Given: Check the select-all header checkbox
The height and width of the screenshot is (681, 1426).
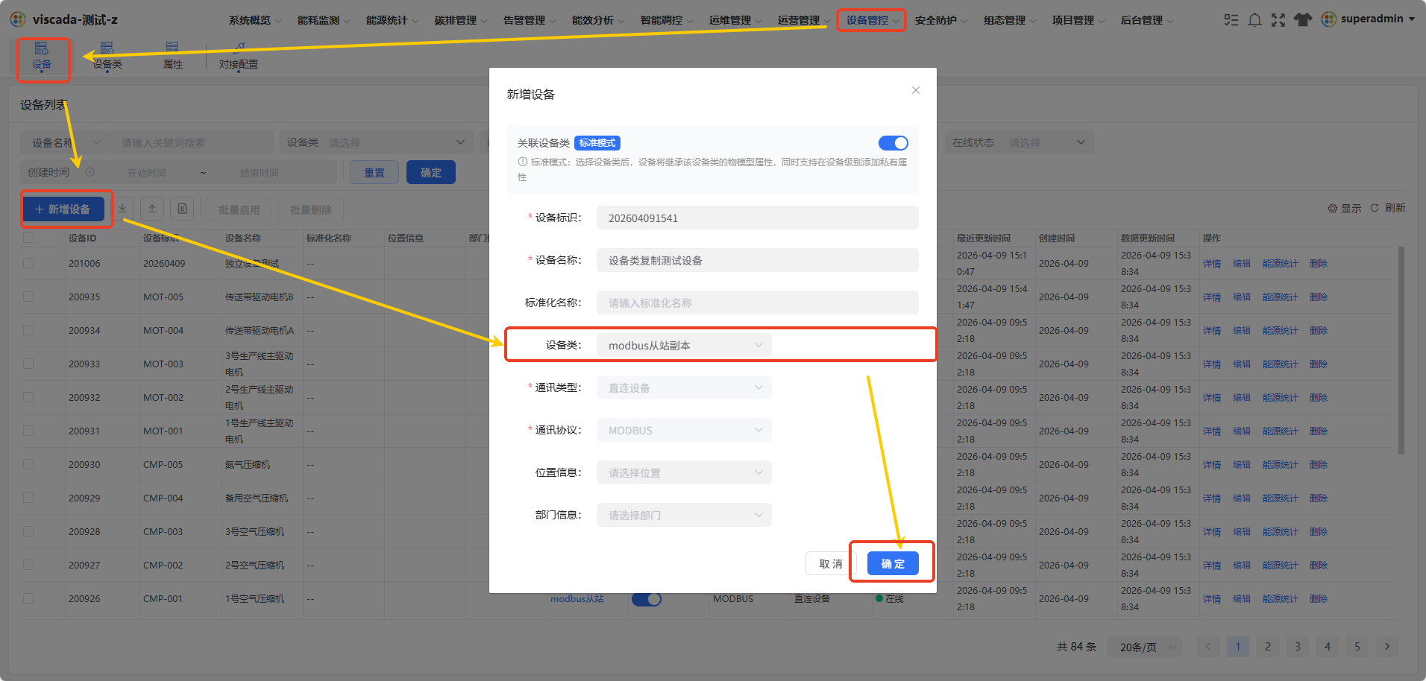Looking at the screenshot, I should pos(28,238).
